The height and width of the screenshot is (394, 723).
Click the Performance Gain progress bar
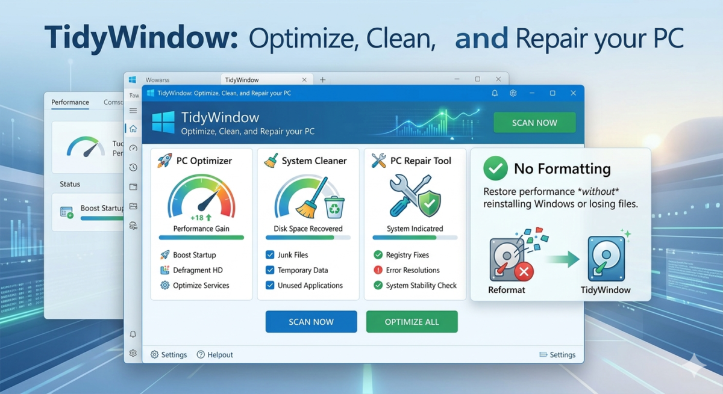201,238
